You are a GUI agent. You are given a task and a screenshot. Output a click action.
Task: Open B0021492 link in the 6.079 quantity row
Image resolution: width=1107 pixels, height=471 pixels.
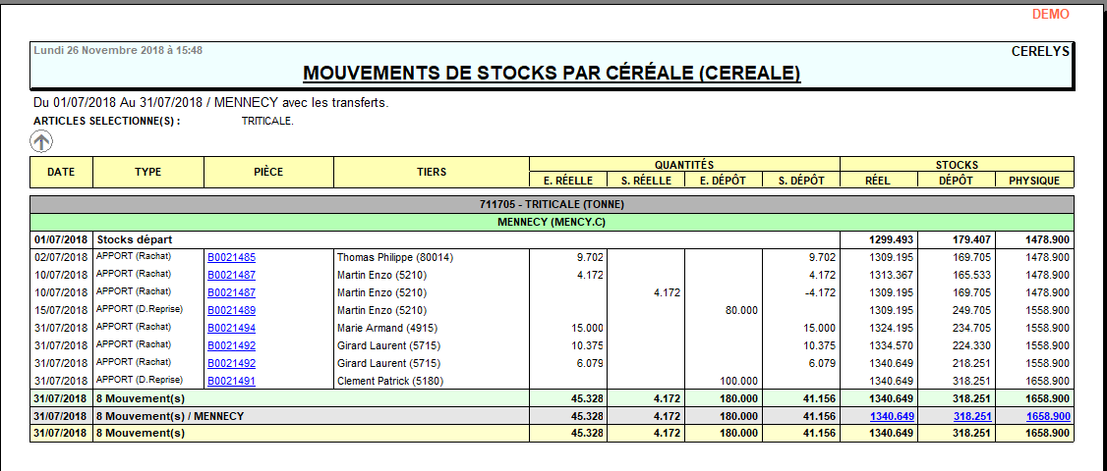point(231,363)
